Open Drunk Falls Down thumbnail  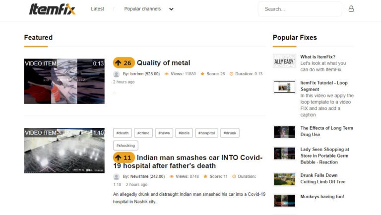tap(285, 179)
